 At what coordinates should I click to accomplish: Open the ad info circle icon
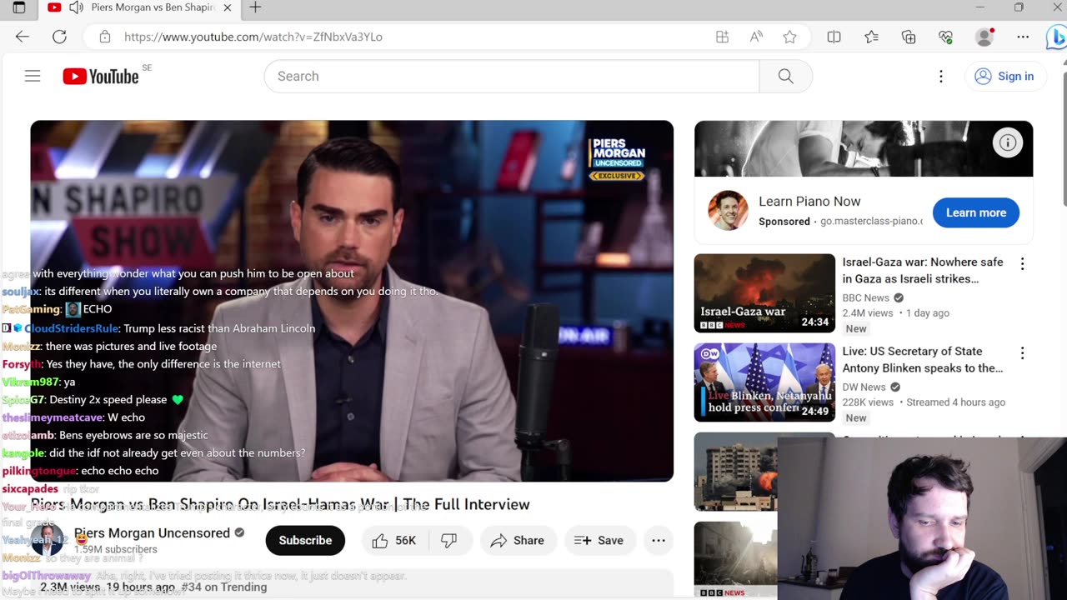[x=1008, y=143]
